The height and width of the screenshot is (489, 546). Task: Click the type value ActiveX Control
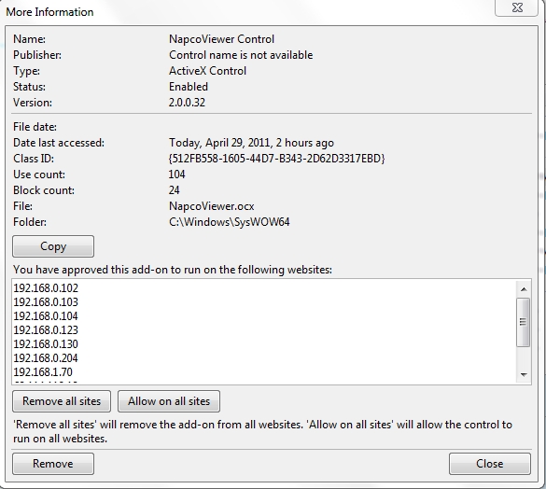pyautogui.click(x=207, y=71)
